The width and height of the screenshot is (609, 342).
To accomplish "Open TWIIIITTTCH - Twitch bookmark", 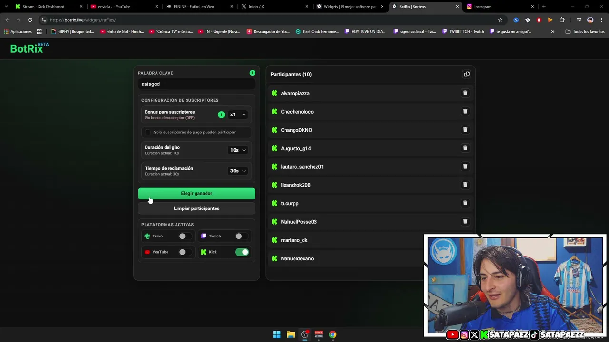I will pyautogui.click(x=462, y=32).
